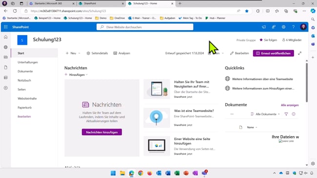317x178 pixels.
Task: Open Unterhaltungen in site navigation
Action: coord(28,62)
